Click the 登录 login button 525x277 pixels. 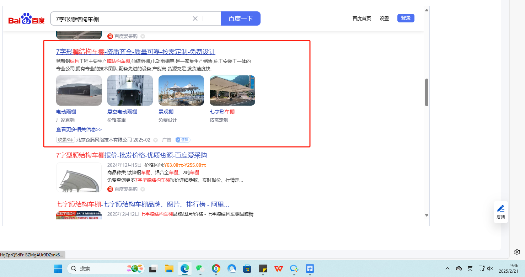[406, 18]
